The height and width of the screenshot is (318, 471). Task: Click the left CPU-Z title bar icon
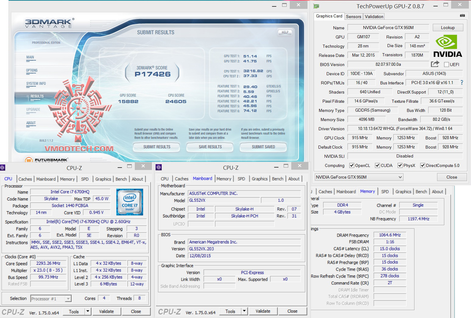[3, 168]
